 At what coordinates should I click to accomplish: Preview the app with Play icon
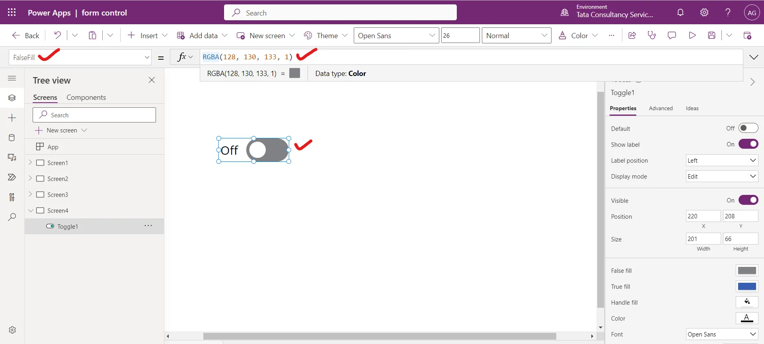pos(692,35)
